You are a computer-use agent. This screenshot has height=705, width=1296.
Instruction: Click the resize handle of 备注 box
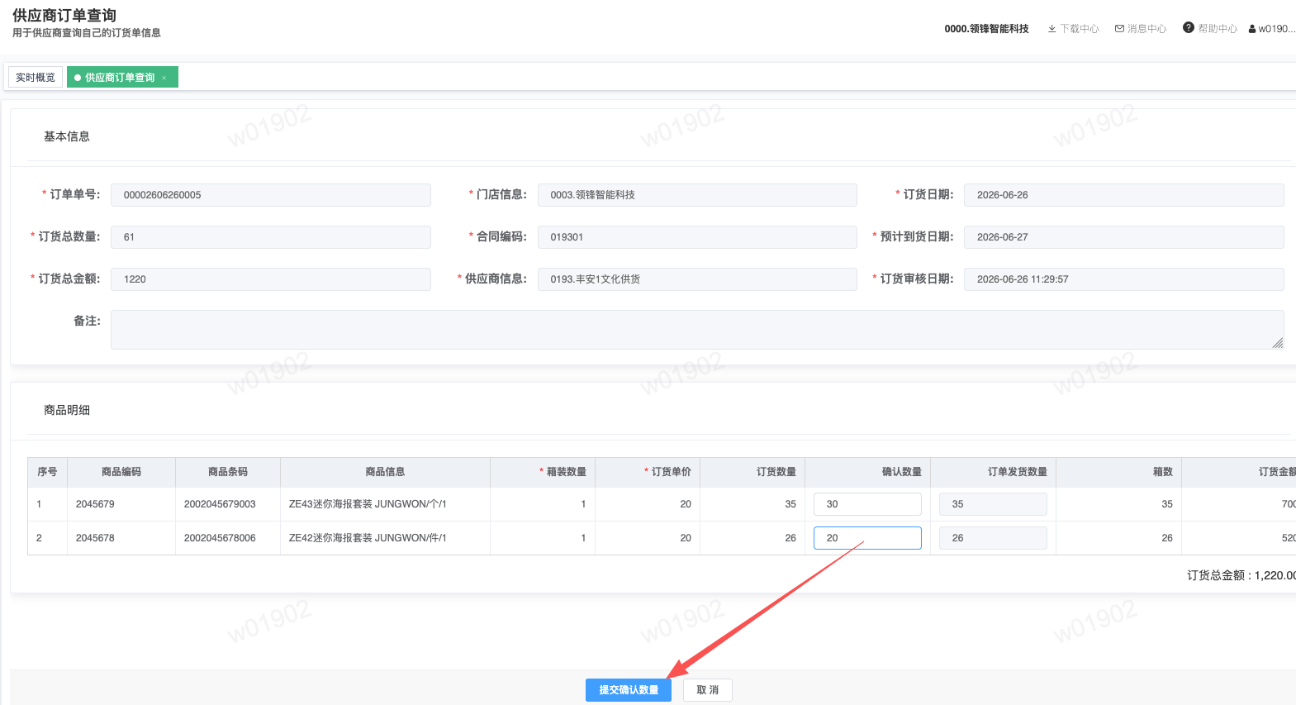click(x=1278, y=343)
